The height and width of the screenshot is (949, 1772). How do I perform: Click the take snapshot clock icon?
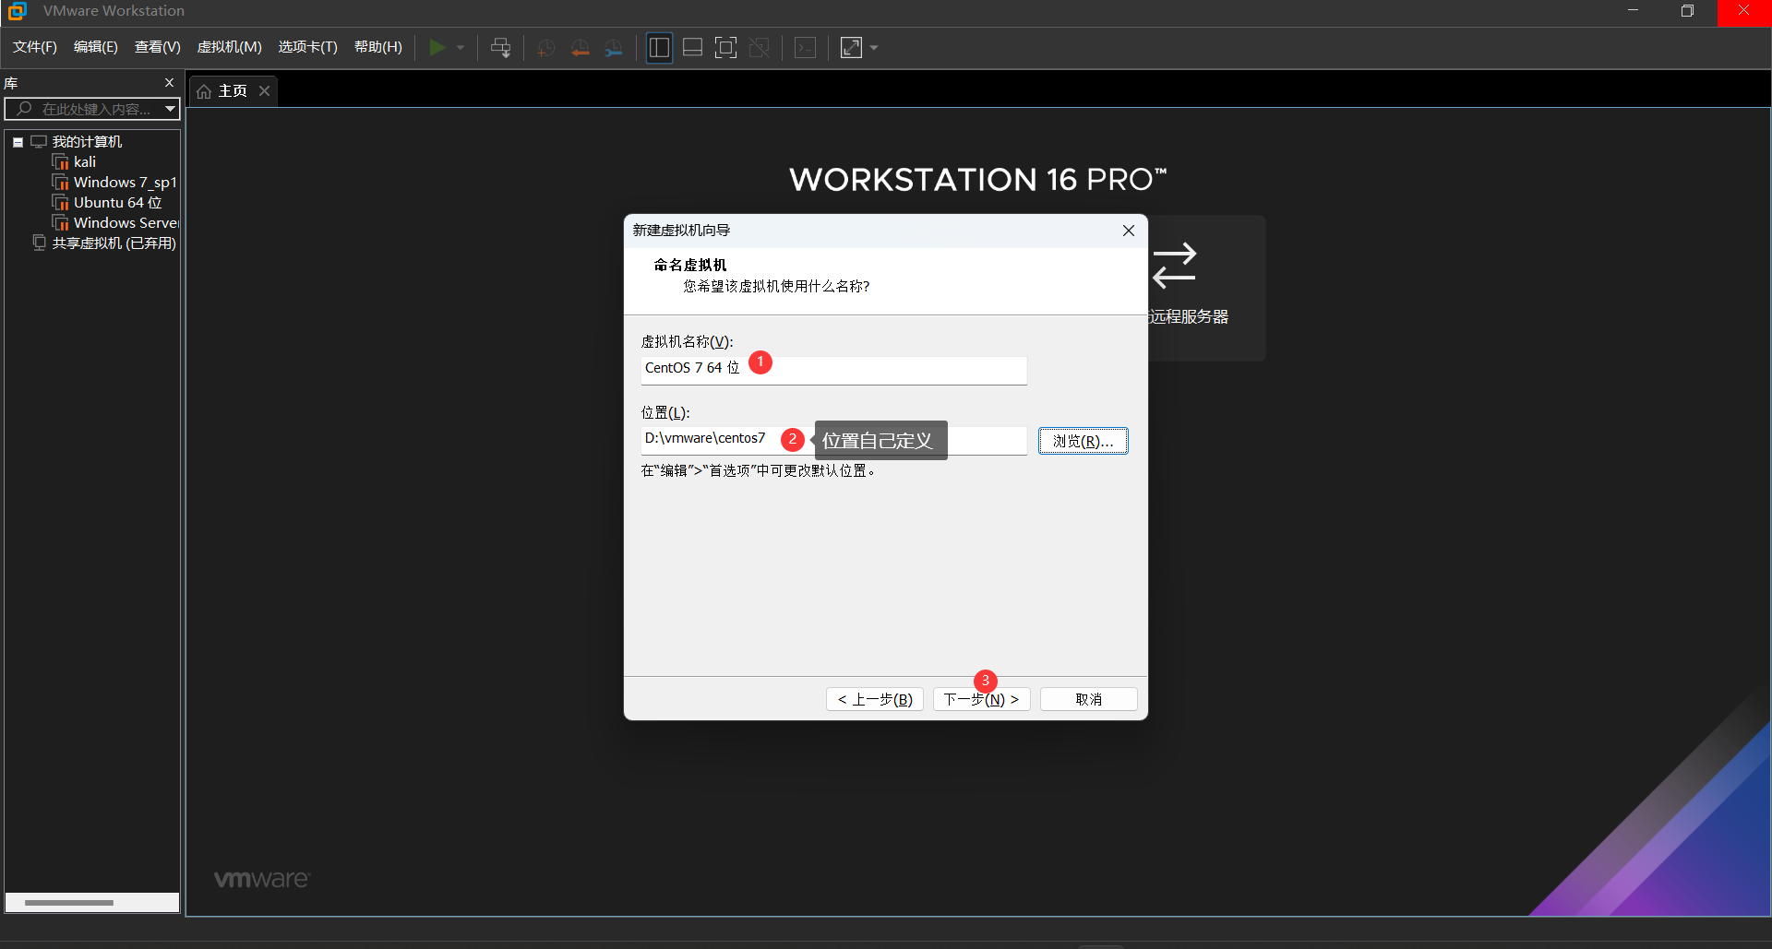click(x=546, y=48)
